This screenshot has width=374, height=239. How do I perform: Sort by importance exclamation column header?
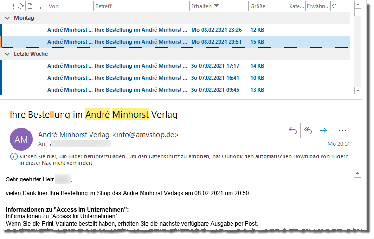(14, 6)
